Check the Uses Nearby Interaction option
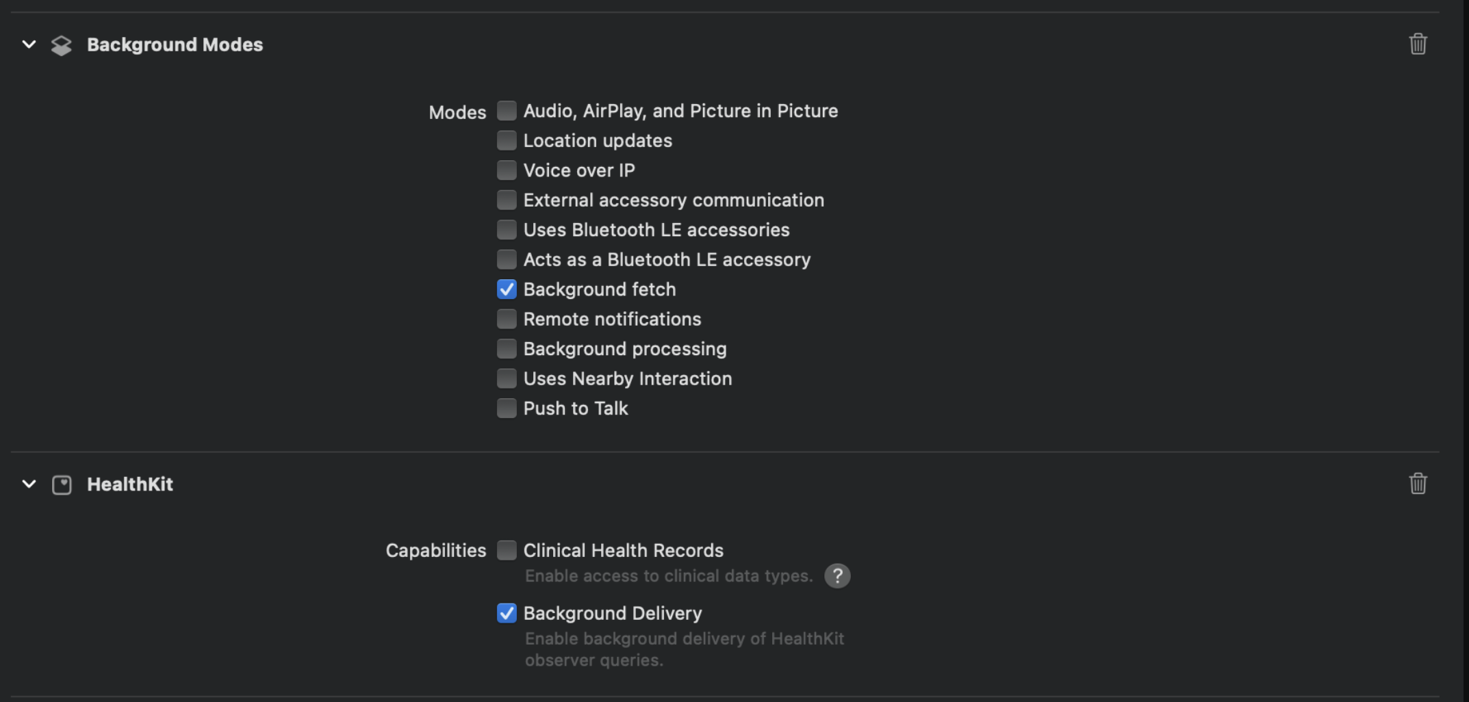 click(x=507, y=378)
